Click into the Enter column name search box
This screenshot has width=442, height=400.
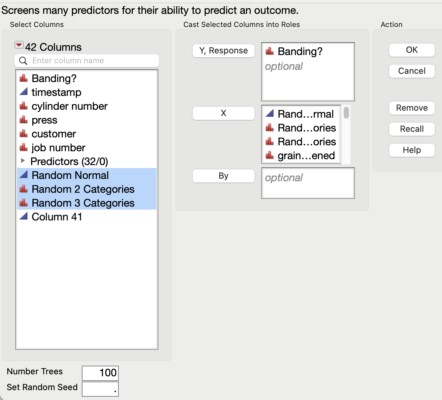92,61
